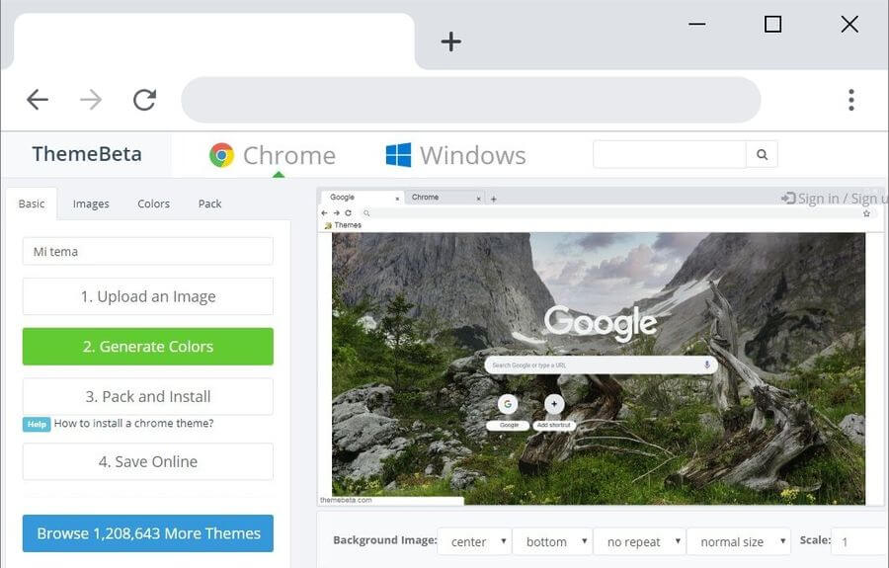Click the green Generate Colors button

(x=148, y=347)
